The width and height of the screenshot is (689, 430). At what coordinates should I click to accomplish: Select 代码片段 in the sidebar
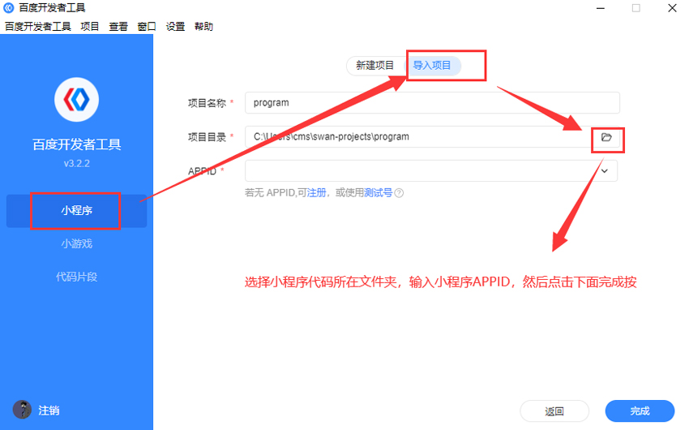point(76,277)
